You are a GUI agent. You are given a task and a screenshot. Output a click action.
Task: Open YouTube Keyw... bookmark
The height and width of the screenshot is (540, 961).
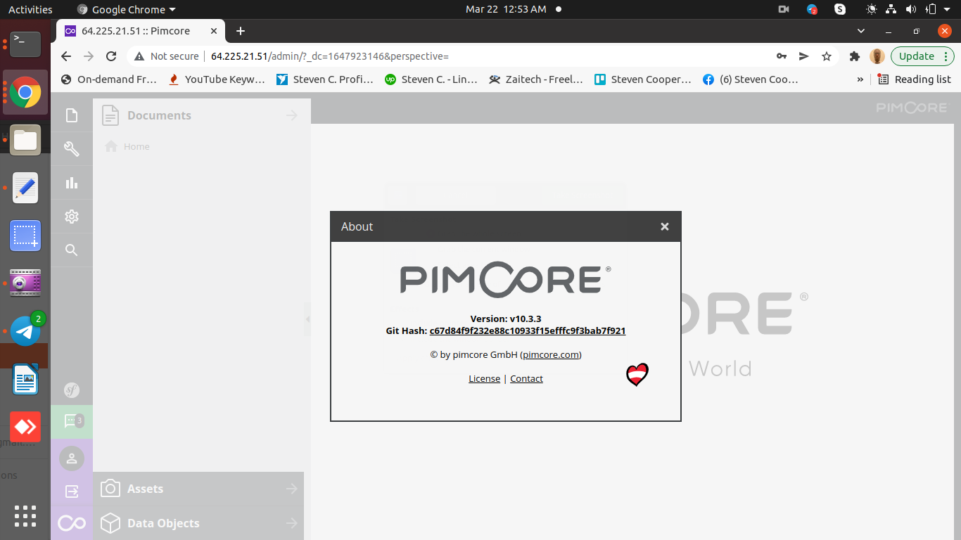pos(217,79)
